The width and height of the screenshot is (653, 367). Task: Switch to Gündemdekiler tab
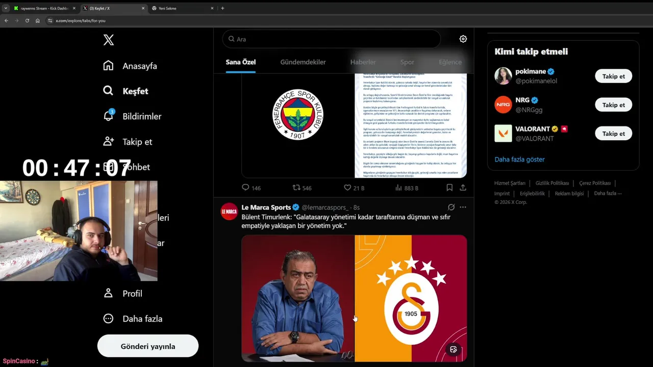(x=303, y=62)
